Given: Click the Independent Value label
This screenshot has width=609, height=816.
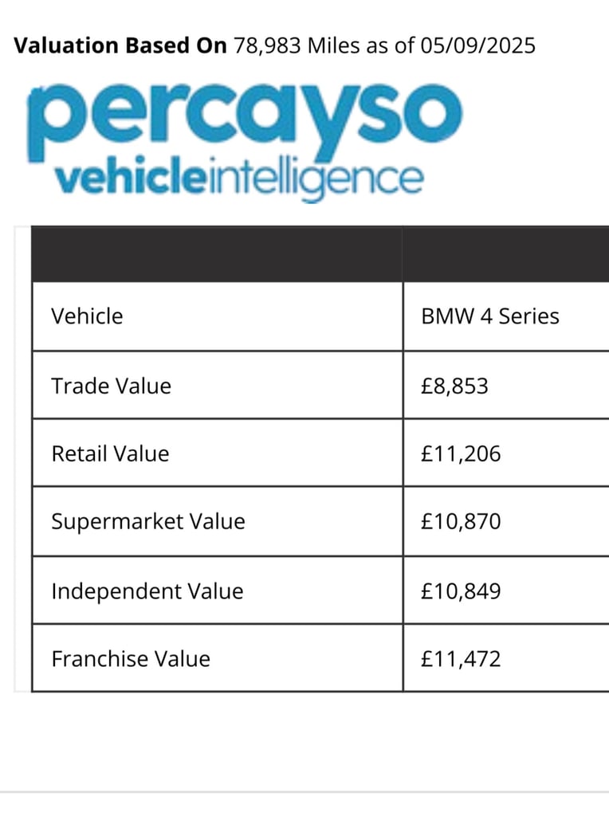Looking at the screenshot, I should 147,591.
